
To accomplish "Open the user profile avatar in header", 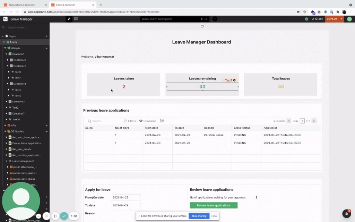I will 349,19.
